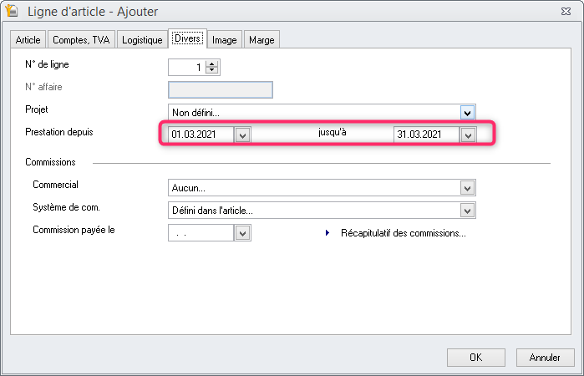
Task: Select the Logistique tab
Action: point(140,39)
